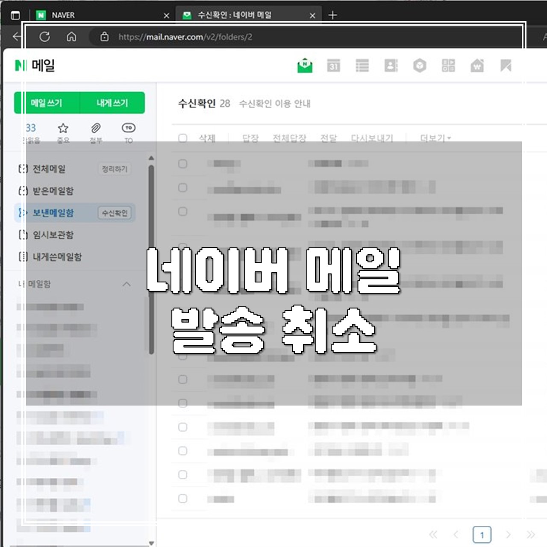Open the hexagon MYBOX cloud icon
The image size is (547, 547).
click(420, 65)
